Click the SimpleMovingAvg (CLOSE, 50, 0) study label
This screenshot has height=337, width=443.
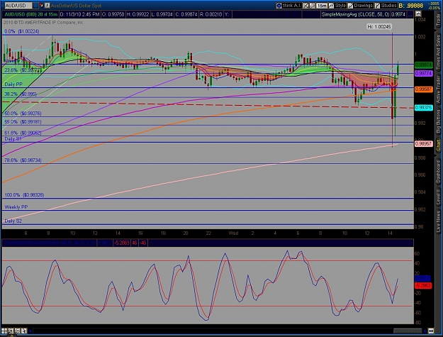pos(356,14)
